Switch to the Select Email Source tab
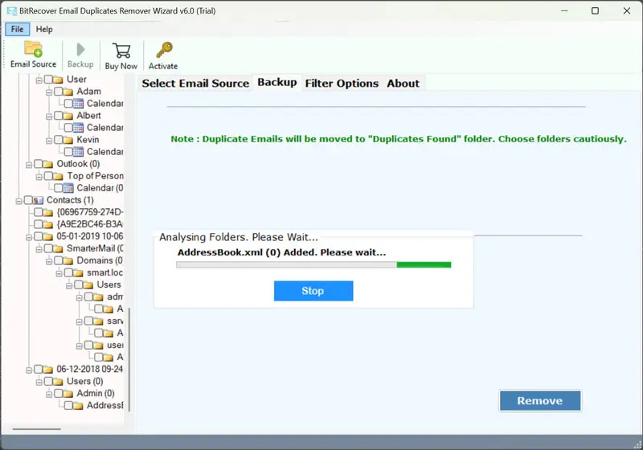This screenshot has width=643, height=450. tap(195, 84)
